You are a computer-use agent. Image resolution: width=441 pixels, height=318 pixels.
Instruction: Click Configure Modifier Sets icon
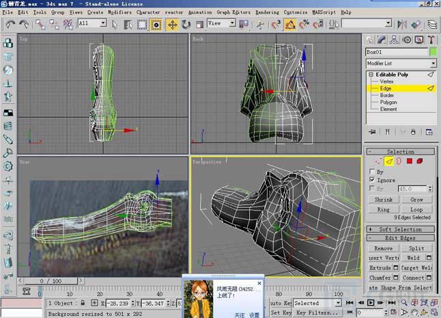coord(429,132)
